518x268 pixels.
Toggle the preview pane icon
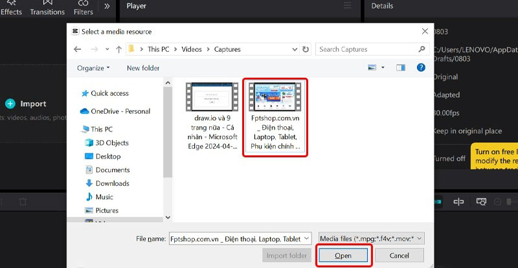pos(401,67)
